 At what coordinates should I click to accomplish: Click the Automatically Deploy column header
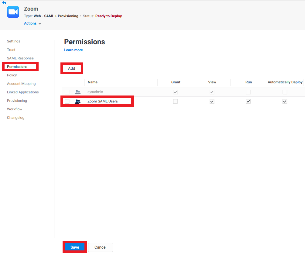[x=285, y=82]
